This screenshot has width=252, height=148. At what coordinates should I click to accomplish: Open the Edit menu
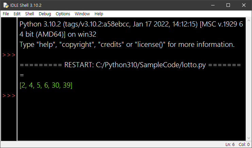point(17,14)
